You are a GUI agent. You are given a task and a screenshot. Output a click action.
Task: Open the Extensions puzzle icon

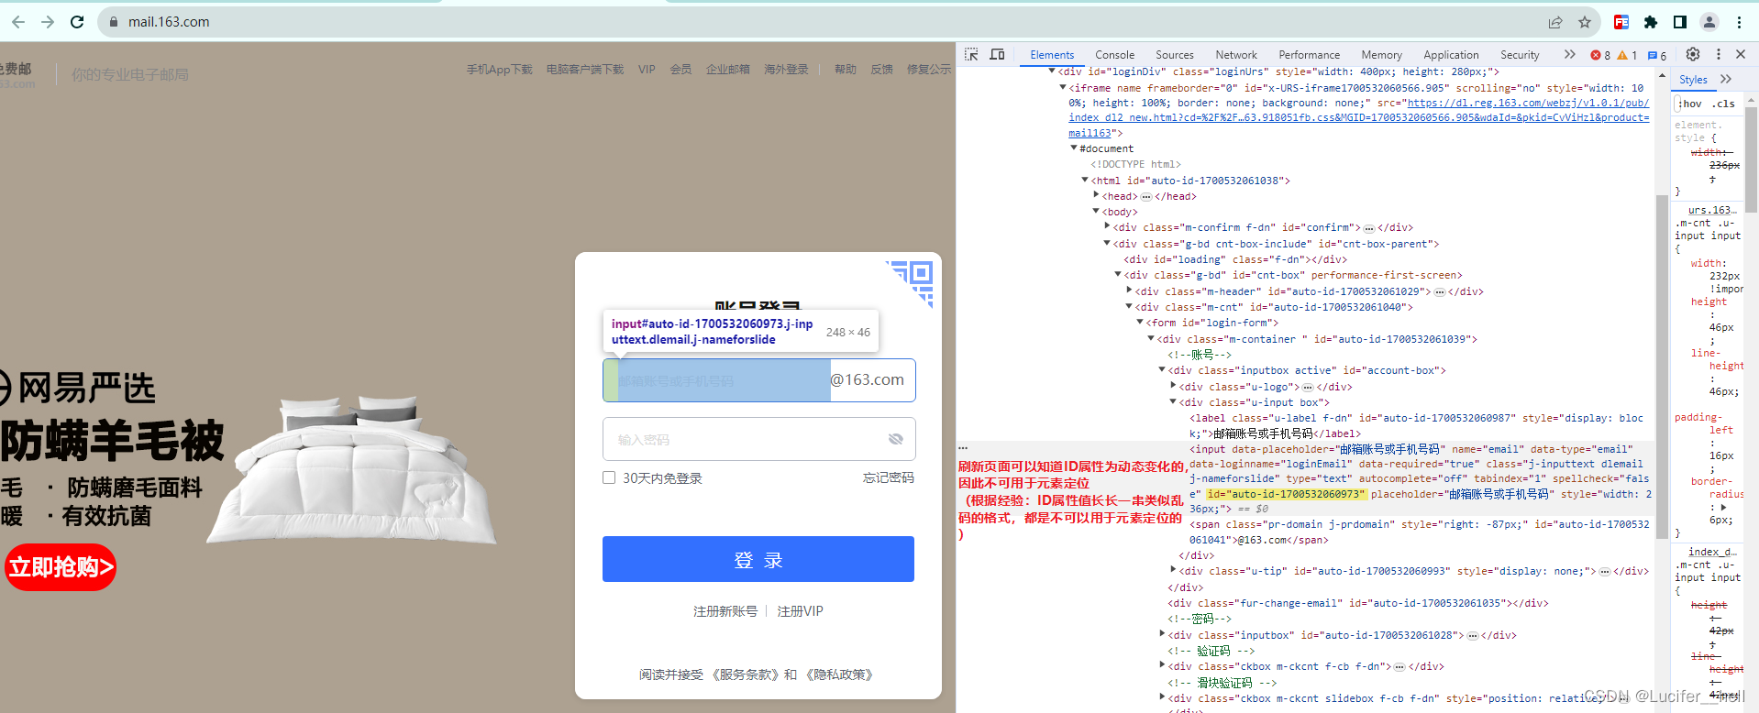tap(1651, 22)
